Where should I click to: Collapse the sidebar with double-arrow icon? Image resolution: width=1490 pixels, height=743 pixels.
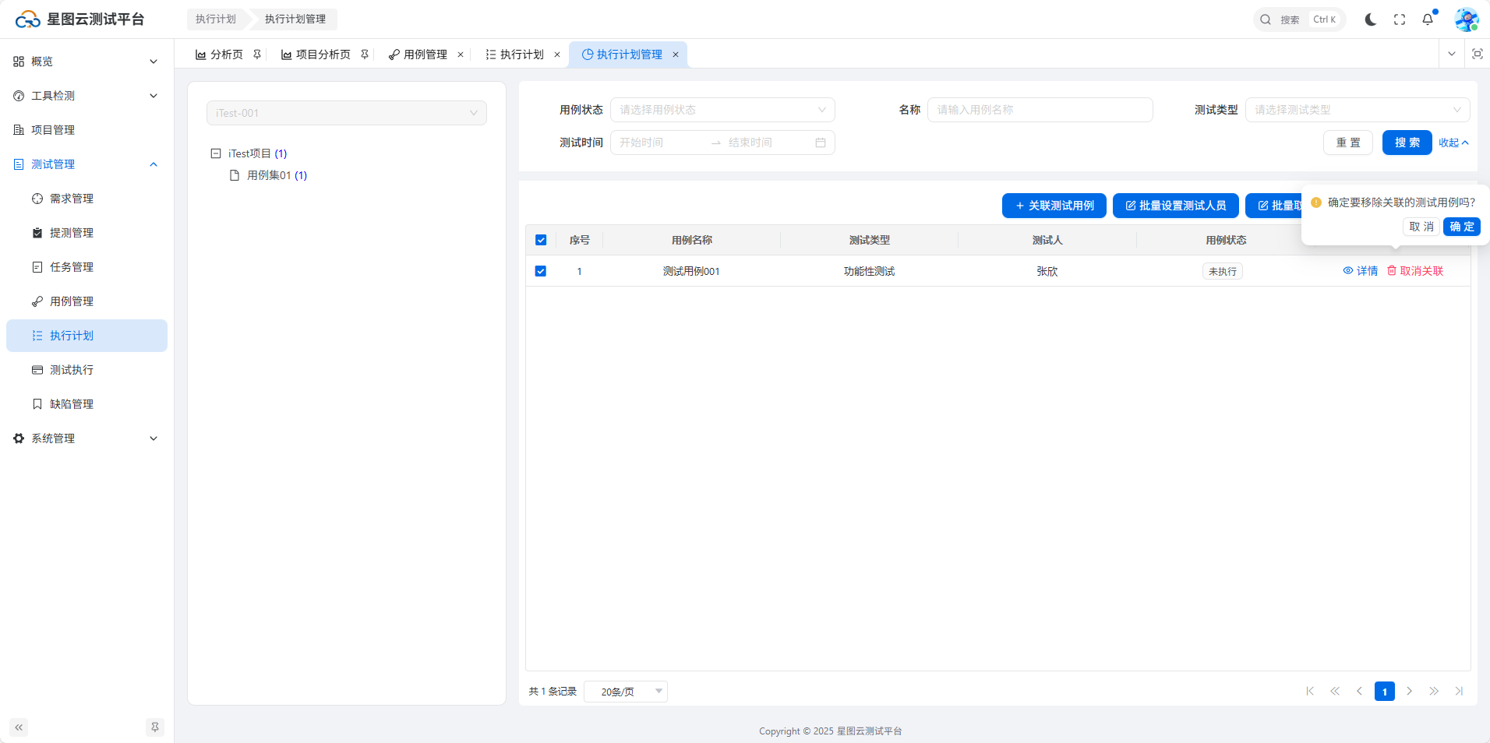[x=19, y=727]
